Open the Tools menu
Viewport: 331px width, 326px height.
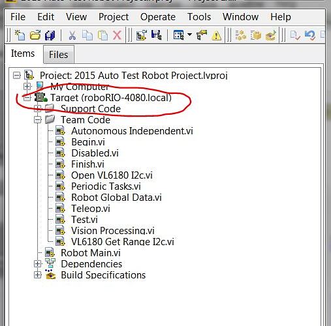point(199,17)
